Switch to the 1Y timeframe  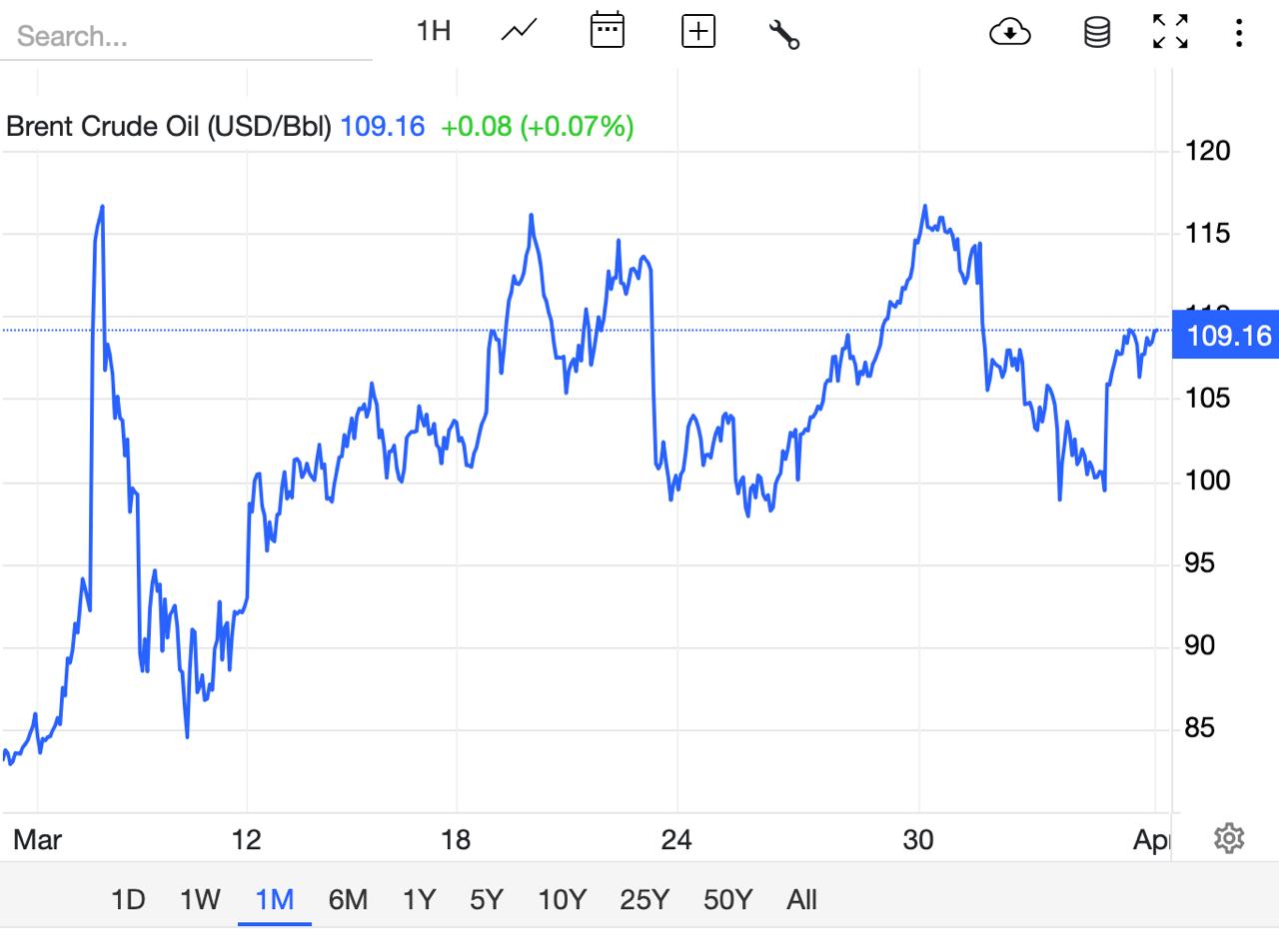tap(420, 899)
